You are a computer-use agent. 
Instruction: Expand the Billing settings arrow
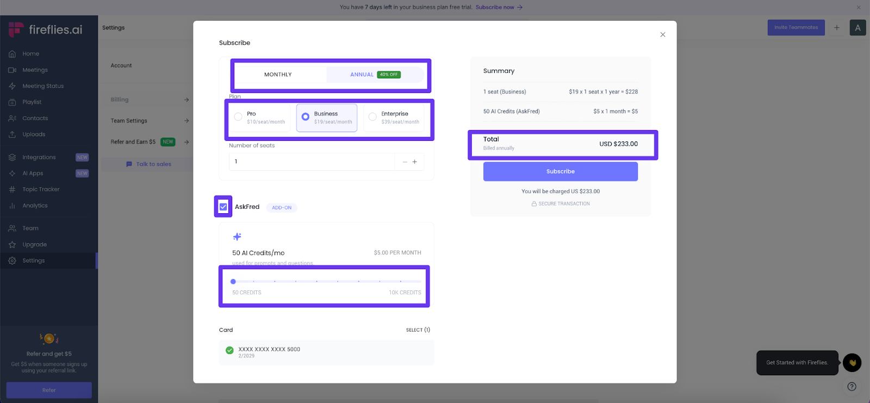187,100
